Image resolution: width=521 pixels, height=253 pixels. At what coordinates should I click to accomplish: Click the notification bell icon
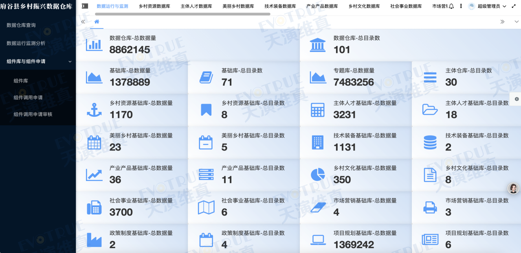pyautogui.click(x=451, y=6)
